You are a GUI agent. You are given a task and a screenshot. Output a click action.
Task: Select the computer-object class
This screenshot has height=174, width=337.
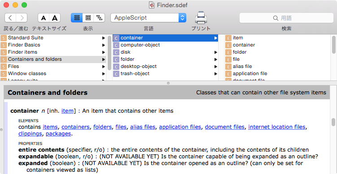(165, 45)
